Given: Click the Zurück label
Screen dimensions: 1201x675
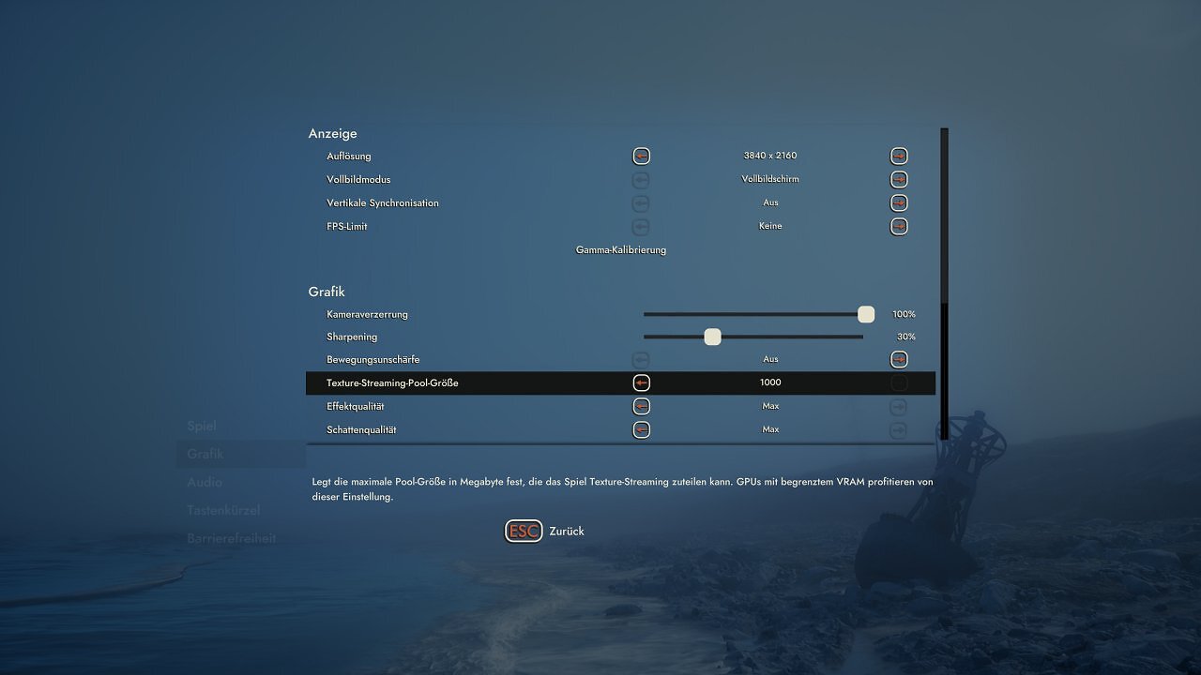Looking at the screenshot, I should (x=567, y=532).
